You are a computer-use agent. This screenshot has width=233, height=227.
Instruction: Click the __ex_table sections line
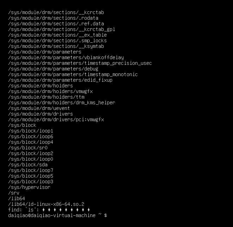tap(57, 35)
